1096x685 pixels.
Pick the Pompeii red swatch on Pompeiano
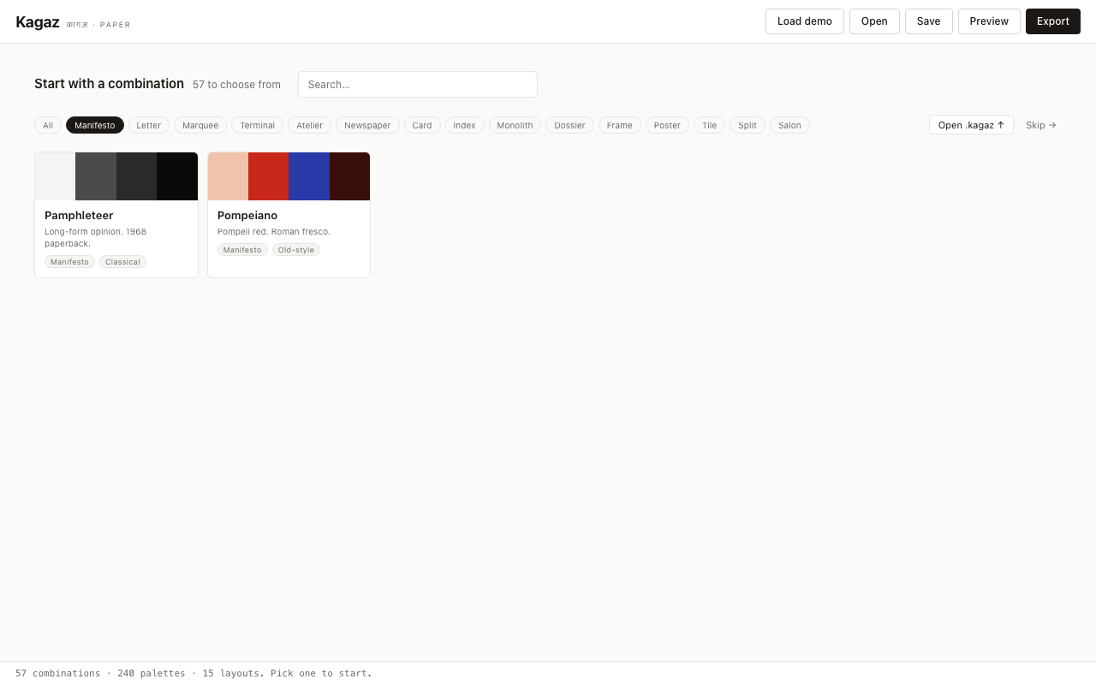pos(268,176)
